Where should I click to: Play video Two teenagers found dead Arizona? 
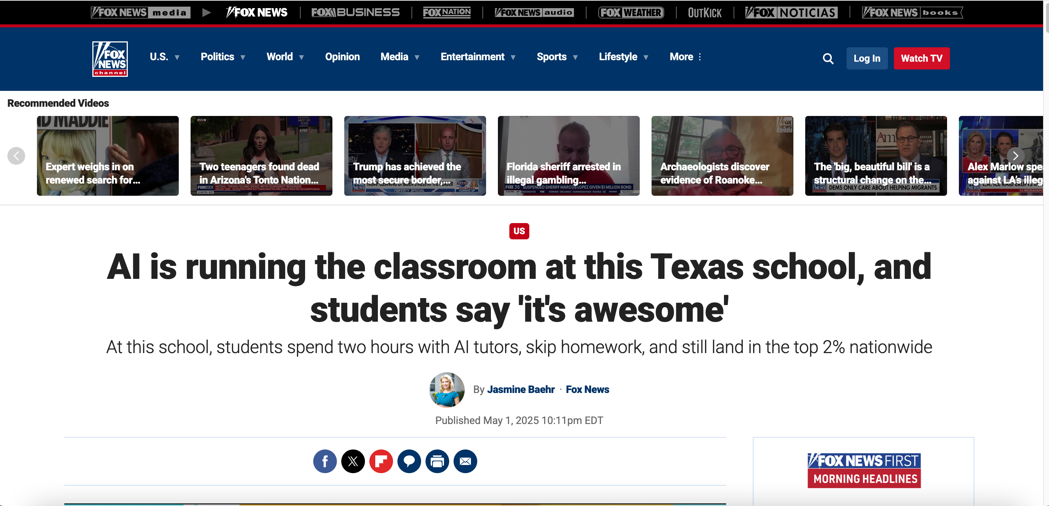[x=261, y=156]
